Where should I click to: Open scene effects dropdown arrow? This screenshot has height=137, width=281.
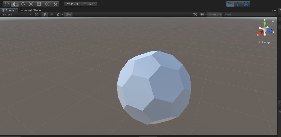pyautogui.click(x=62, y=14)
